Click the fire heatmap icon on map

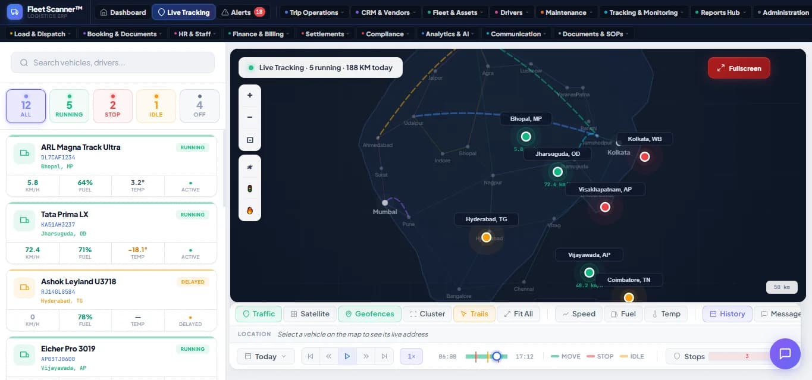250,211
